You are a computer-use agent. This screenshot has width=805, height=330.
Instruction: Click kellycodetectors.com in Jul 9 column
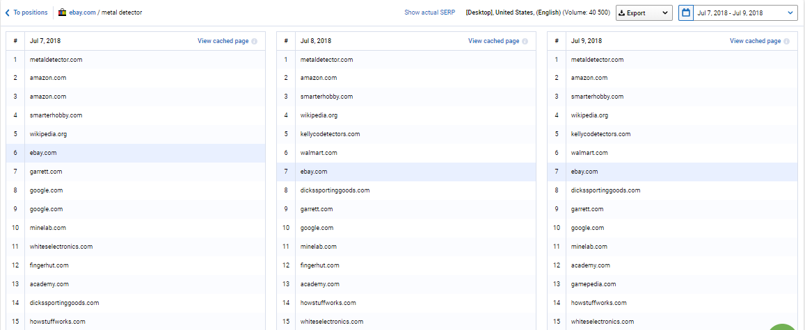coord(600,134)
